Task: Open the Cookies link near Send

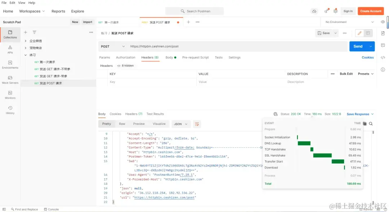Action: [367, 57]
